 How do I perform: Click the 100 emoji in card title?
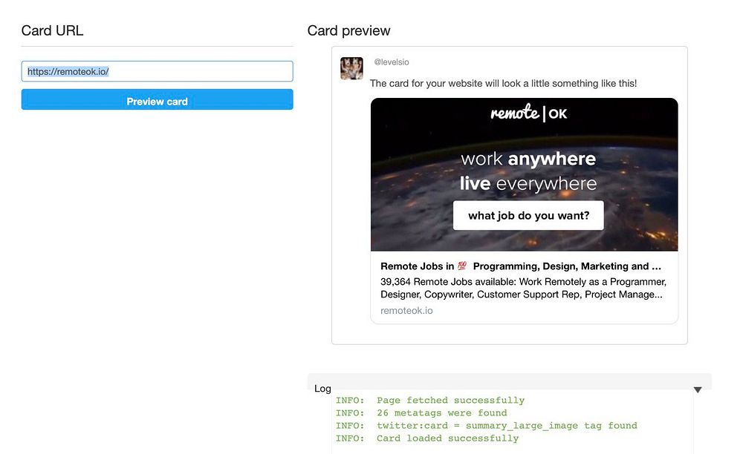pyautogui.click(x=462, y=266)
